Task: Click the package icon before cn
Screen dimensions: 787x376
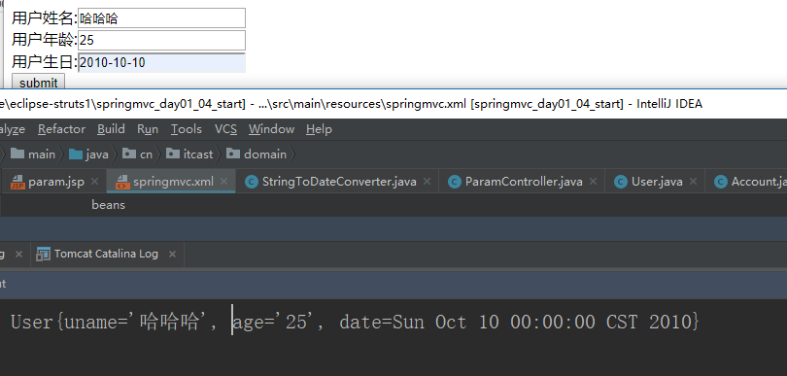Action: pos(129,154)
